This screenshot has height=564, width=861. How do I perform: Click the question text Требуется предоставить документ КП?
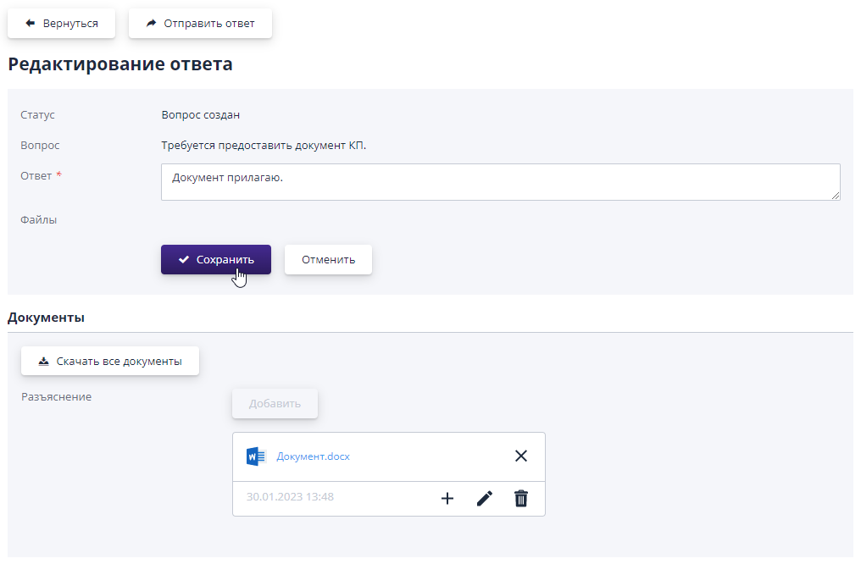264,146
